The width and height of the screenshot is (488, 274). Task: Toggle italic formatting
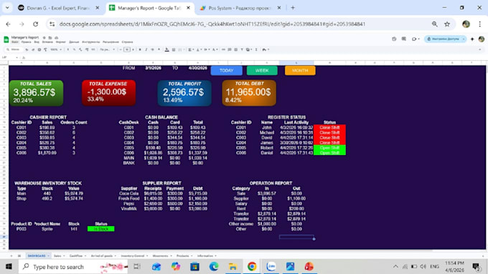pos(146,49)
